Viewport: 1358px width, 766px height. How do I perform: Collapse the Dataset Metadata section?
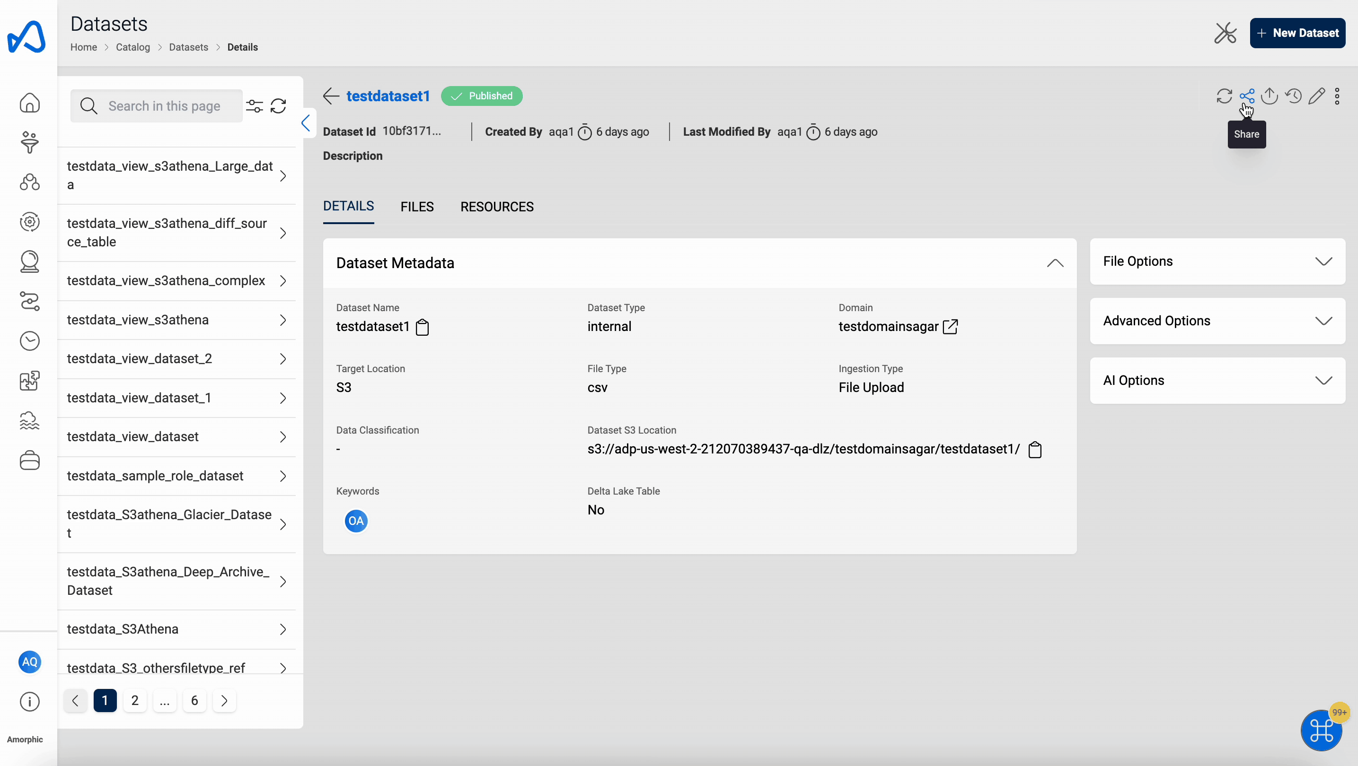coord(1055,263)
